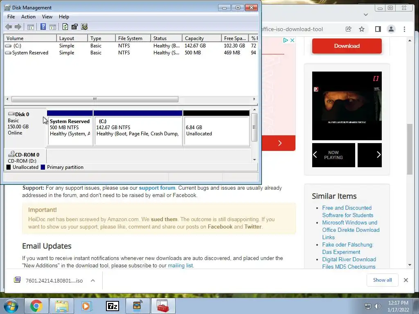The width and height of the screenshot is (419, 314).
Task: Close the ad with the X icon
Action: [292, 40]
